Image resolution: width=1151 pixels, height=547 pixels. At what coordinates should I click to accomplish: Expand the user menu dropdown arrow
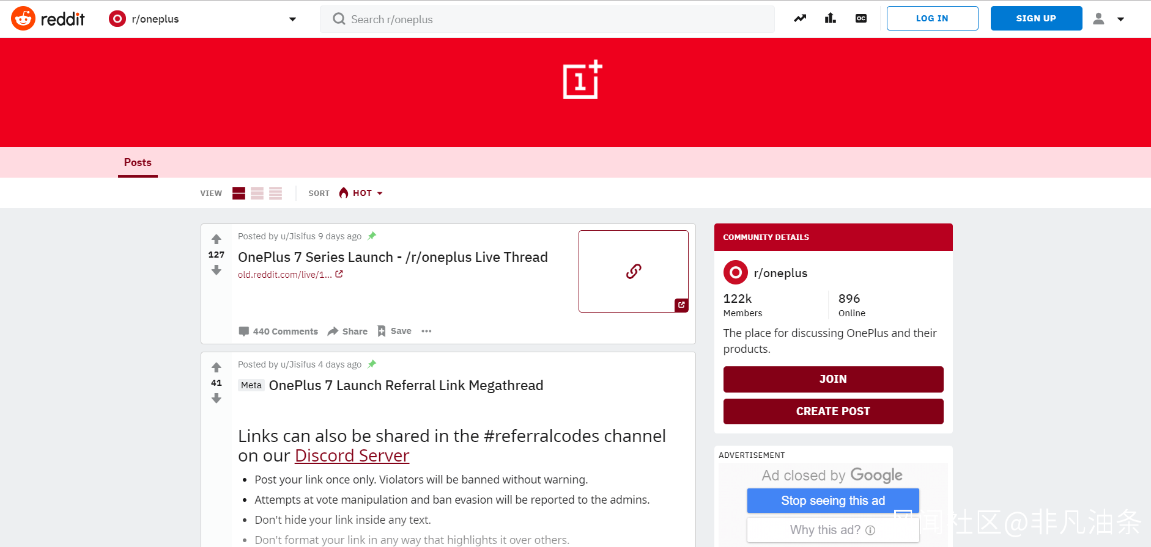tap(1120, 19)
